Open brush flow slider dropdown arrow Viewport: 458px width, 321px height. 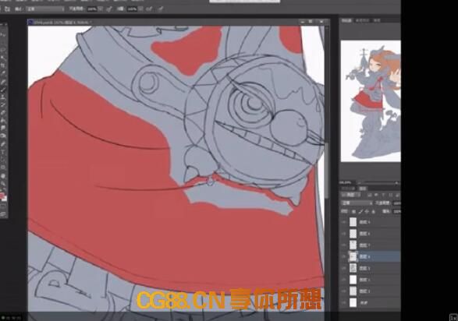[x=141, y=9]
